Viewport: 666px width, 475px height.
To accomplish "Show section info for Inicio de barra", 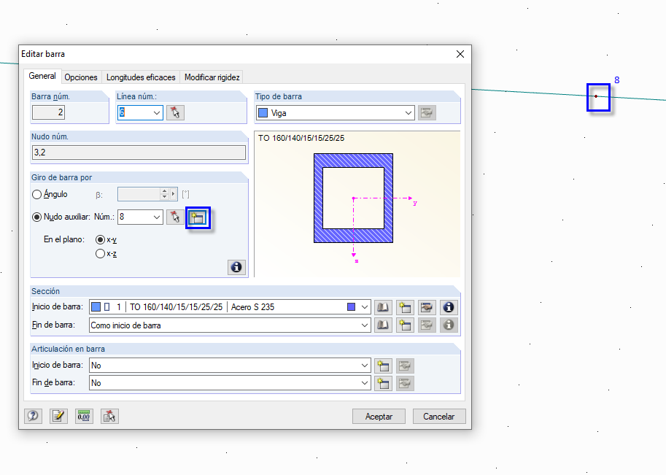I will 449,307.
